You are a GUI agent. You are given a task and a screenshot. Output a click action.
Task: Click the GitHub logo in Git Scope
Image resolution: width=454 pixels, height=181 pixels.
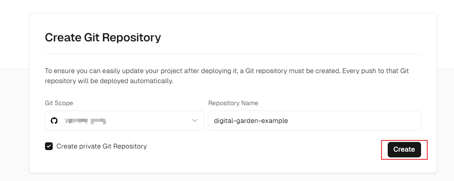click(x=54, y=121)
